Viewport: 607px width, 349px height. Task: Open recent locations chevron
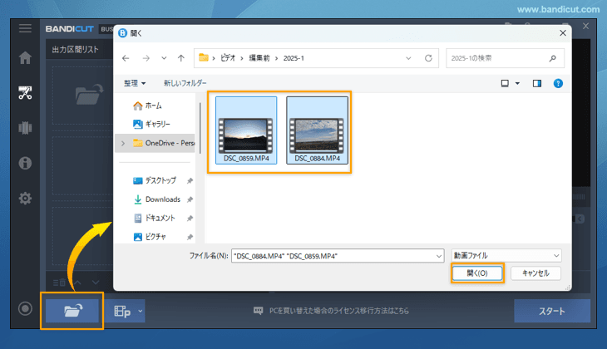(x=164, y=58)
